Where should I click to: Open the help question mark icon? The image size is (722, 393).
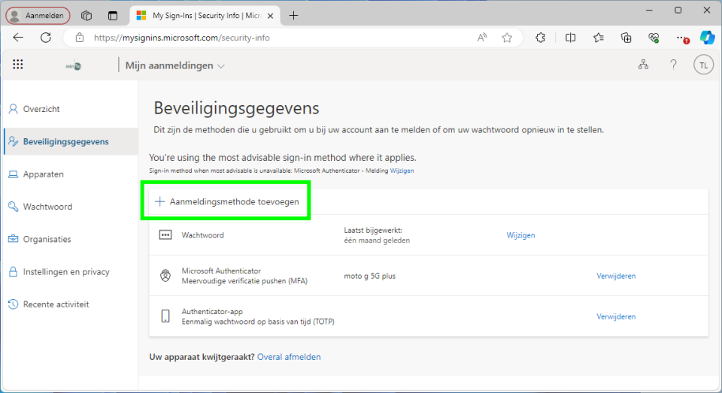point(673,65)
